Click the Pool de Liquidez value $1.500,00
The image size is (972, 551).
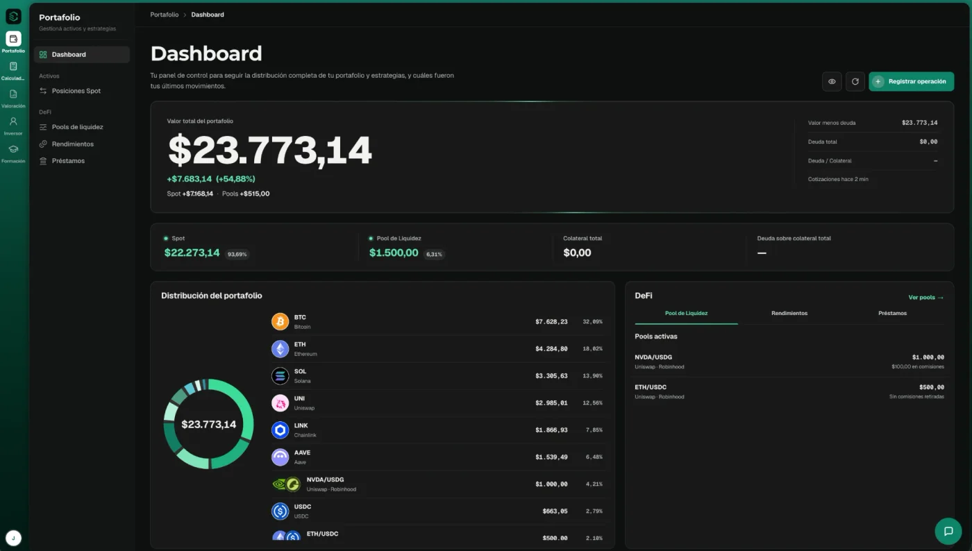pyautogui.click(x=394, y=253)
